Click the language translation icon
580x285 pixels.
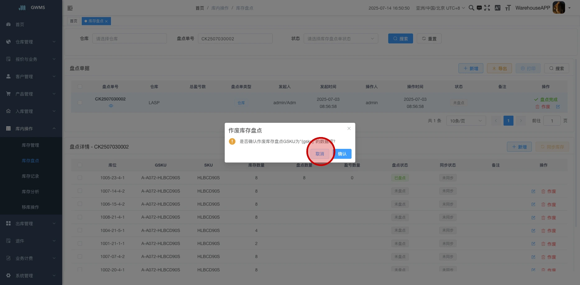pyautogui.click(x=498, y=8)
